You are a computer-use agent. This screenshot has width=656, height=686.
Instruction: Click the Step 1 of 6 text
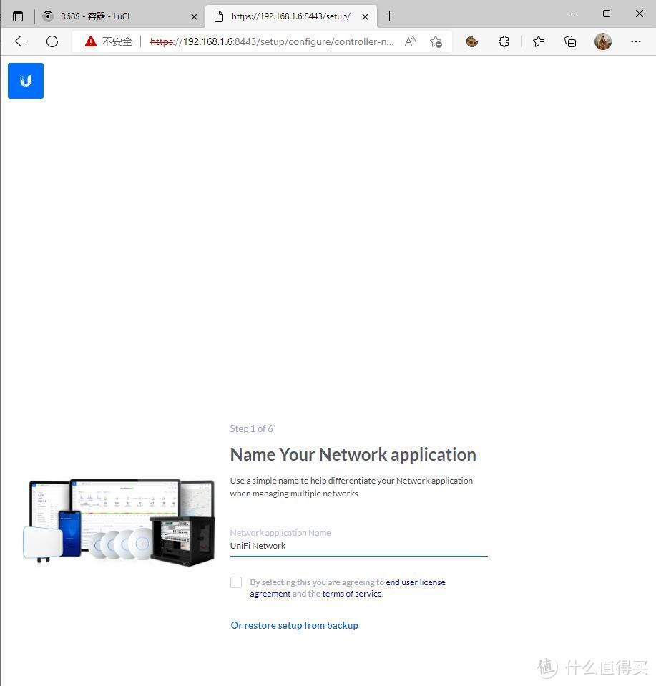[251, 428]
